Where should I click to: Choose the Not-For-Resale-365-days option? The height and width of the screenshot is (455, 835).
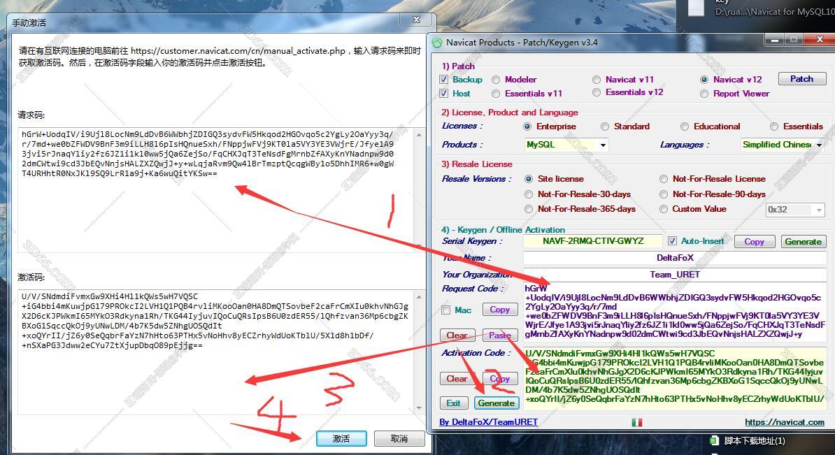click(x=529, y=209)
